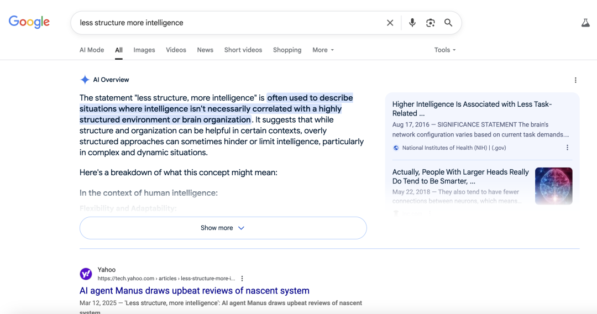Click 'In the context of human intelligence' heading
Viewport: 597px width, 314px height.
click(149, 193)
